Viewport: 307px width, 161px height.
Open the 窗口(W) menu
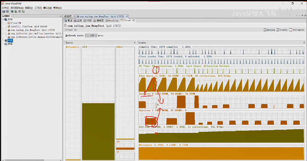(48, 8)
